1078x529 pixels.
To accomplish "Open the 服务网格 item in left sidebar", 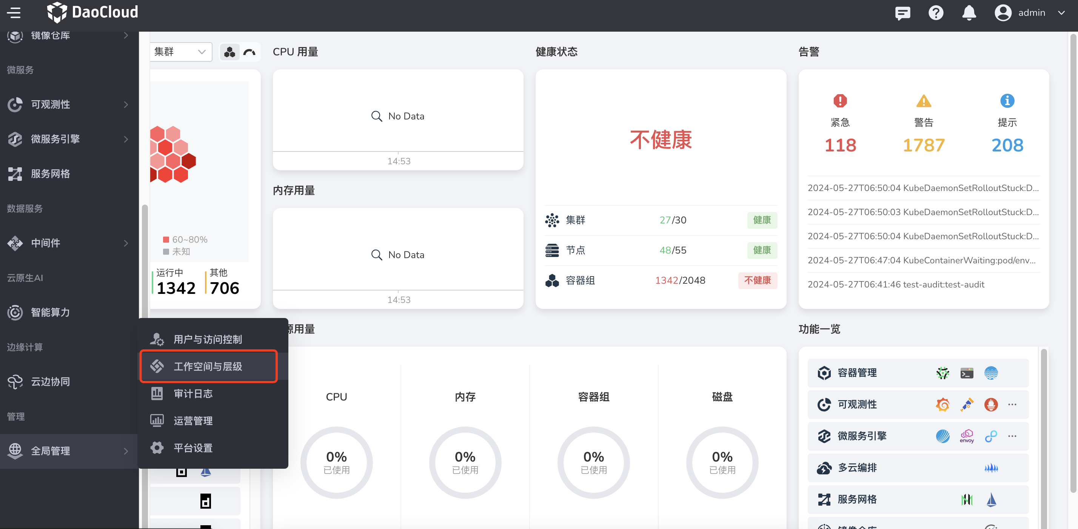I will [x=50, y=173].
